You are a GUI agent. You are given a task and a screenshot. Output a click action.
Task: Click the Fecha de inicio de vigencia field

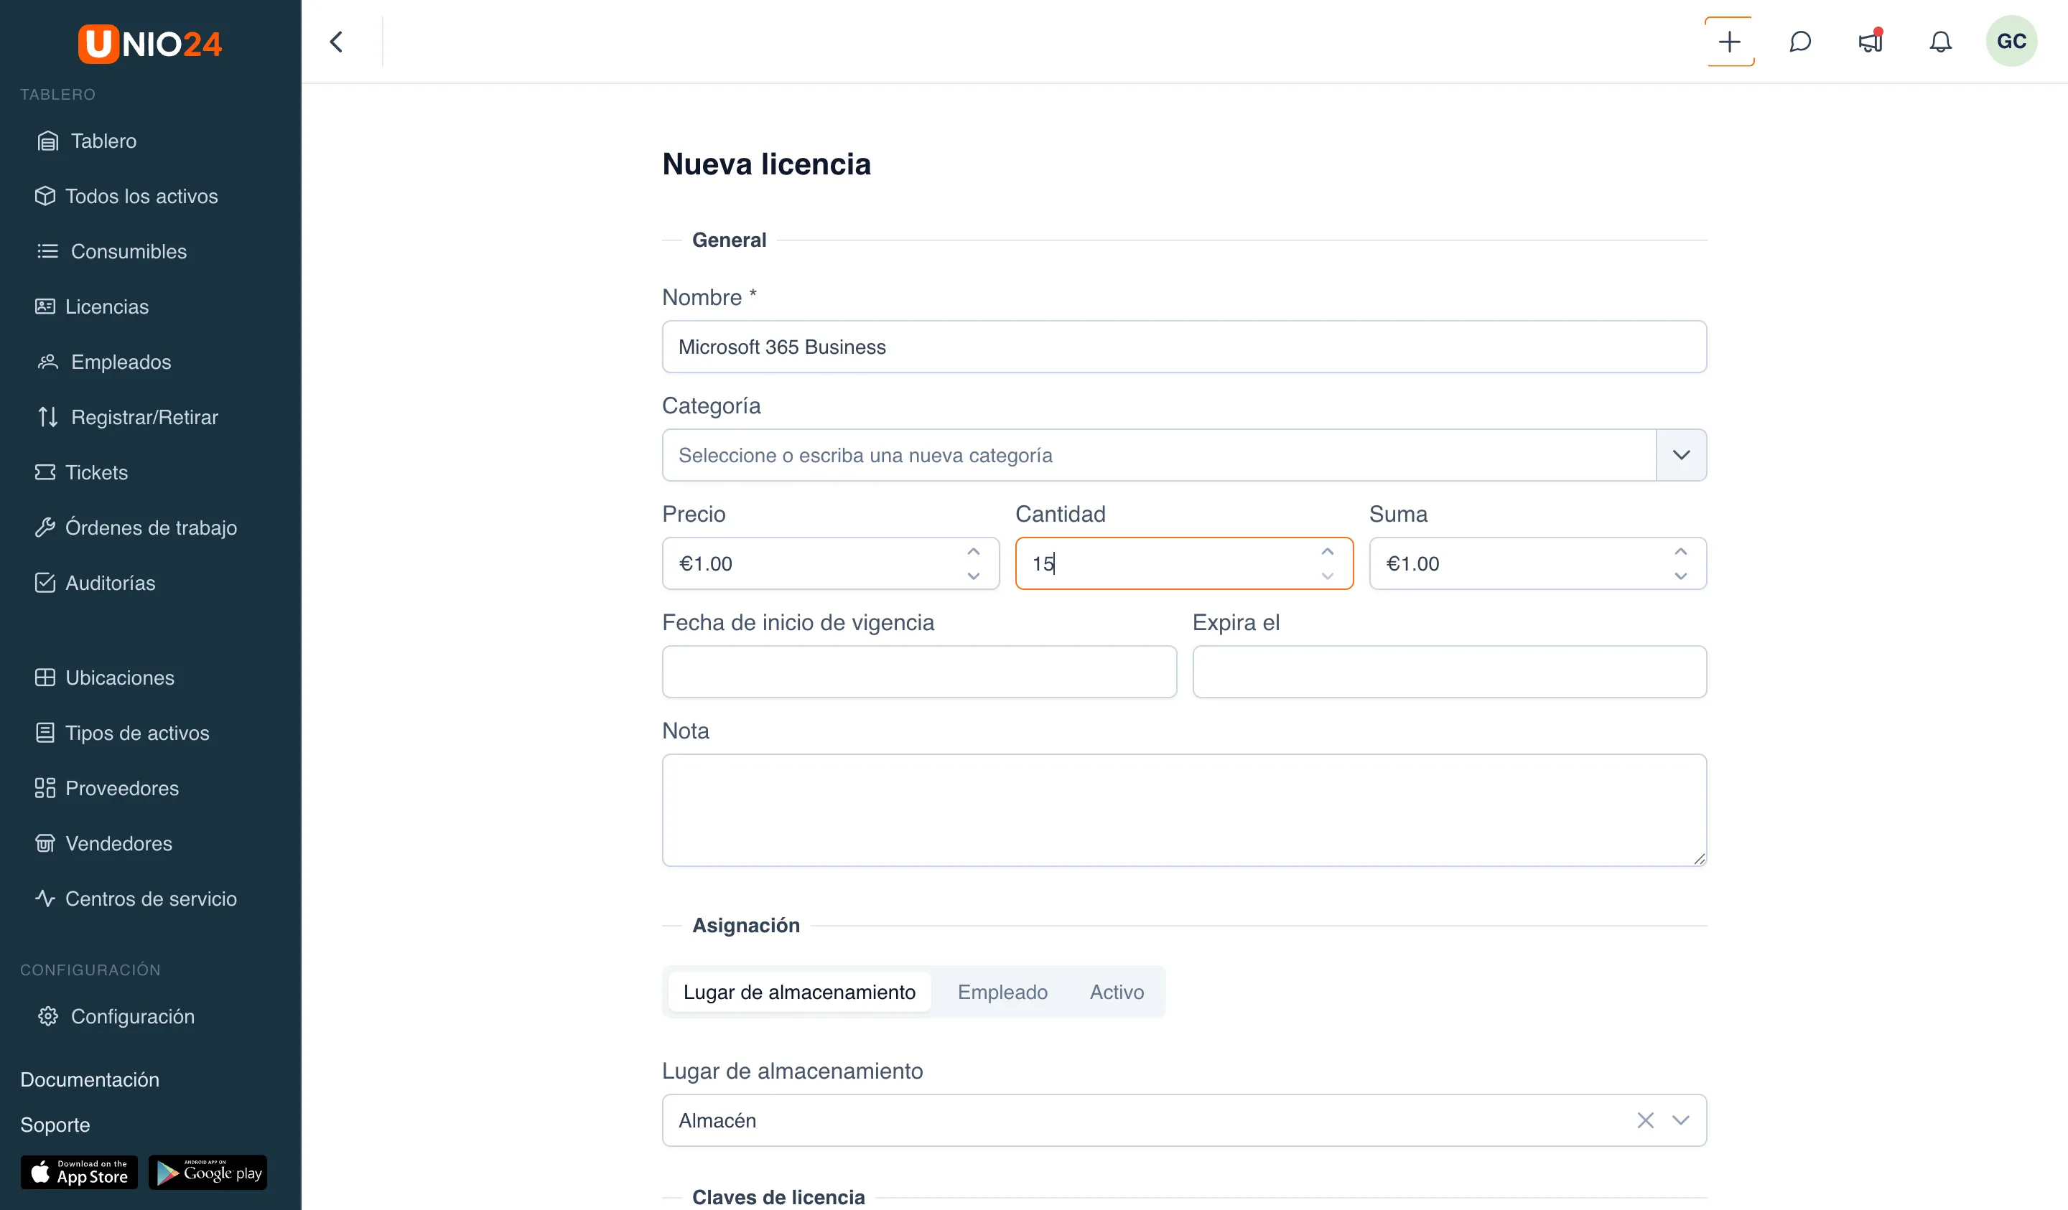coord(919,672)
